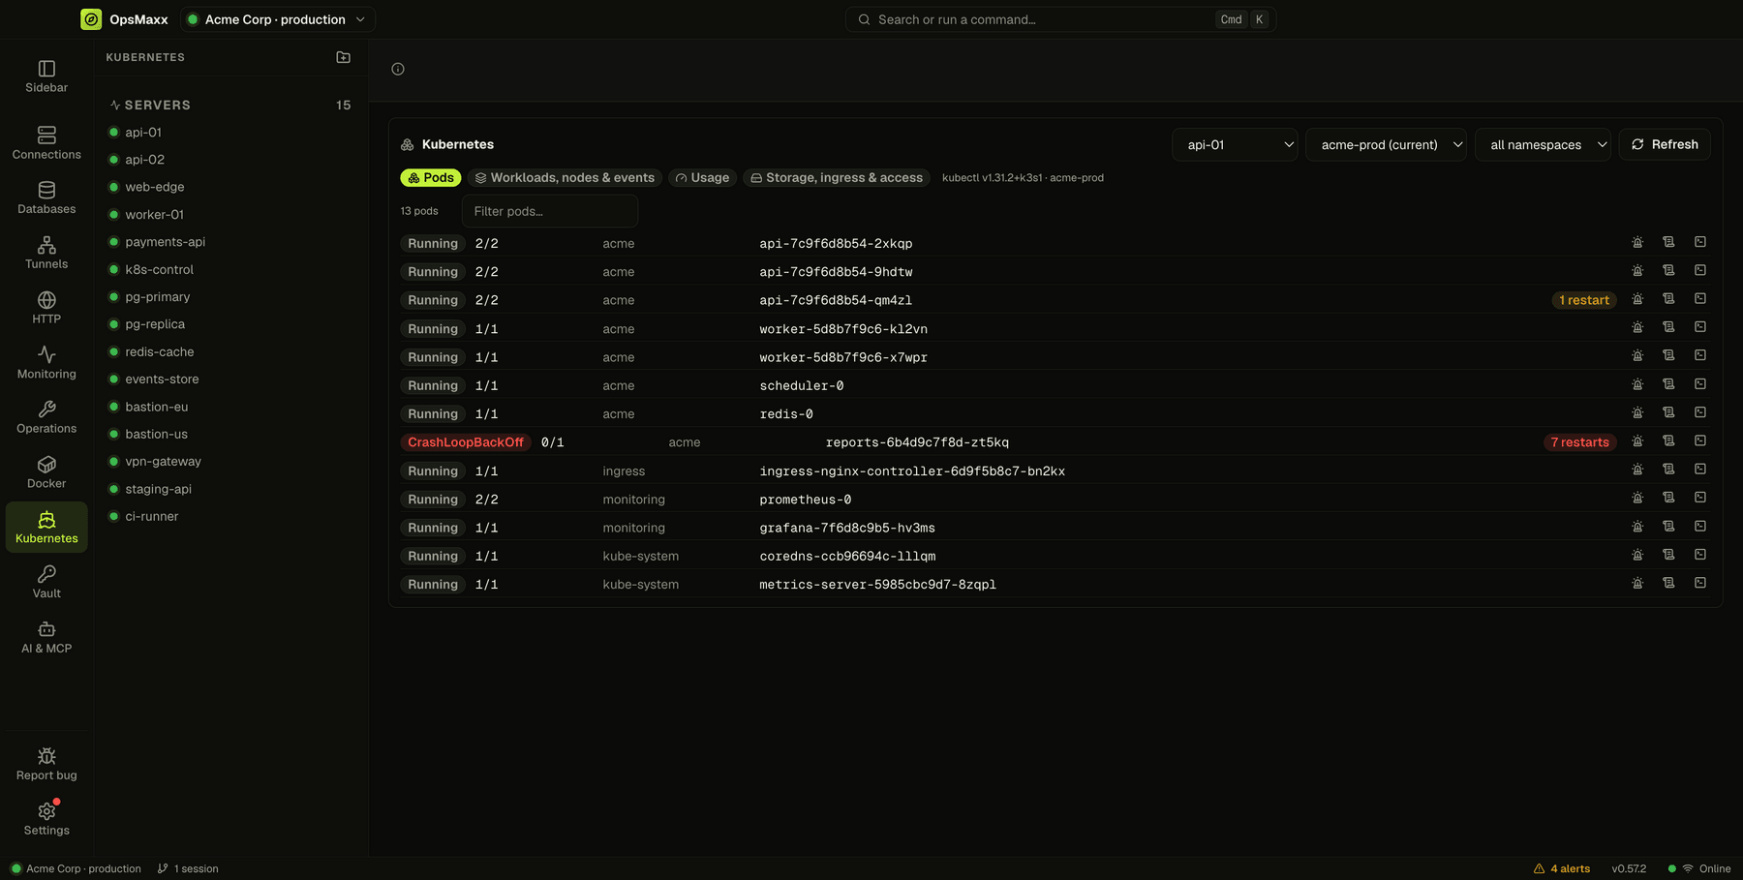Switch to Workloads, nodes & events tab
The image size is (1743, 880).
[x=565, y=178]
